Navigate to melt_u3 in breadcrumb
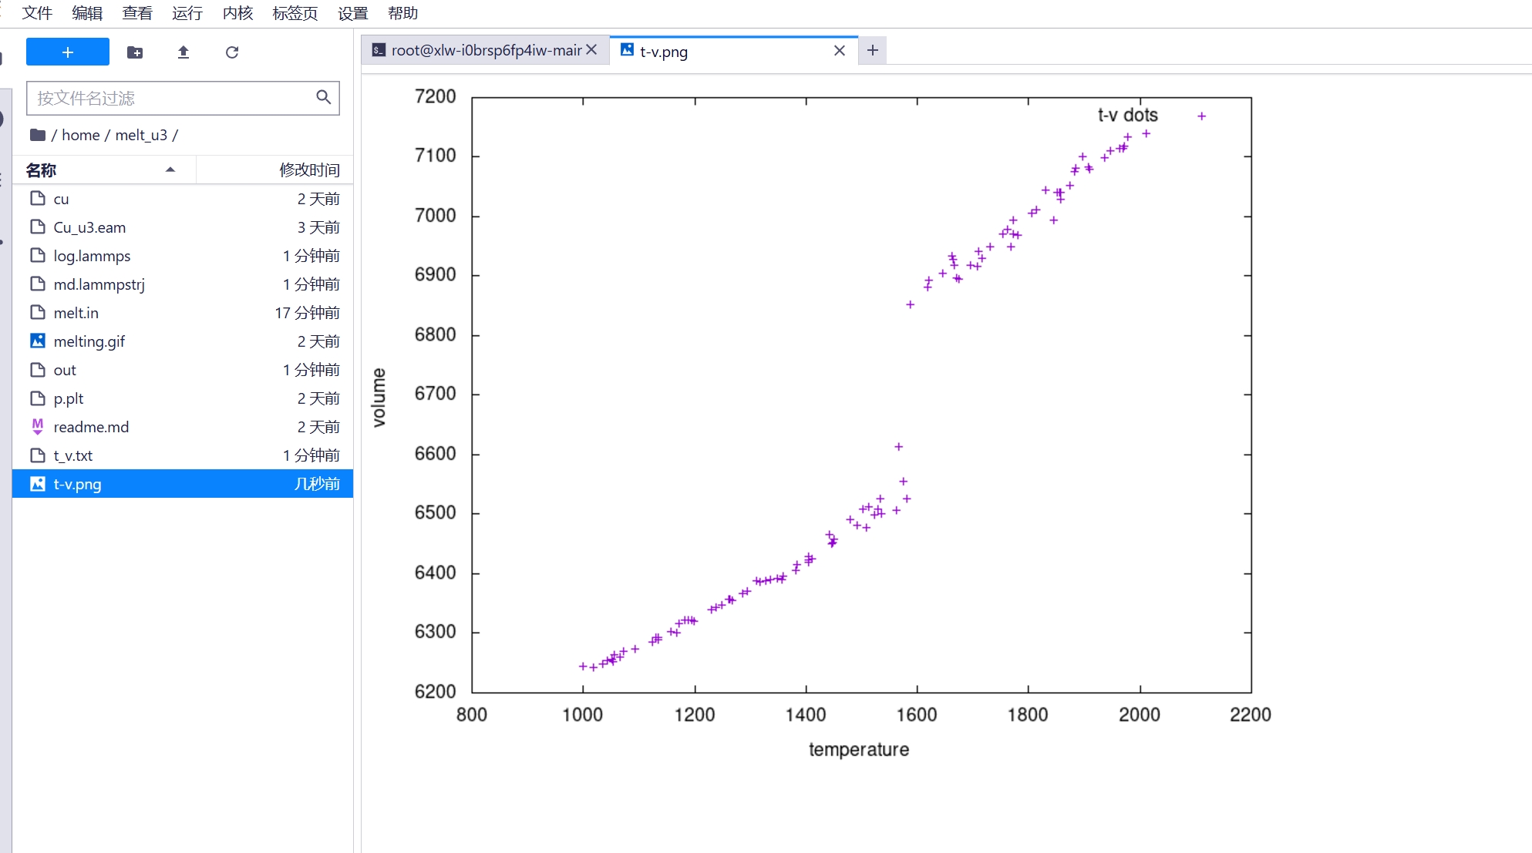This screenshot has height=853, width=1532. [141, 135]
